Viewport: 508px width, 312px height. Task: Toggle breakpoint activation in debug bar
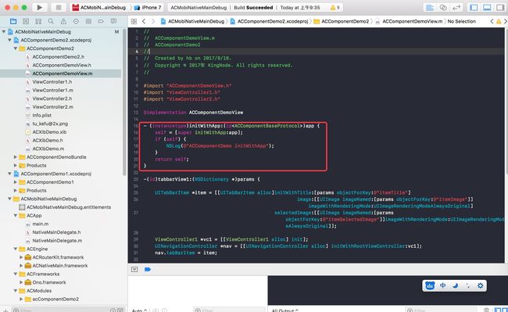[148, 269]
